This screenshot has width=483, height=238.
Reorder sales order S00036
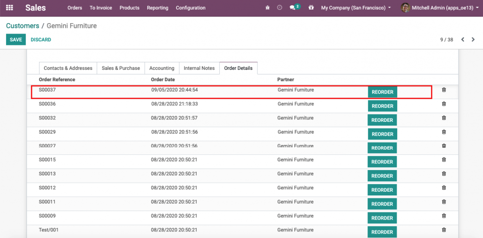pyautogui.click(x=382, y=106)
